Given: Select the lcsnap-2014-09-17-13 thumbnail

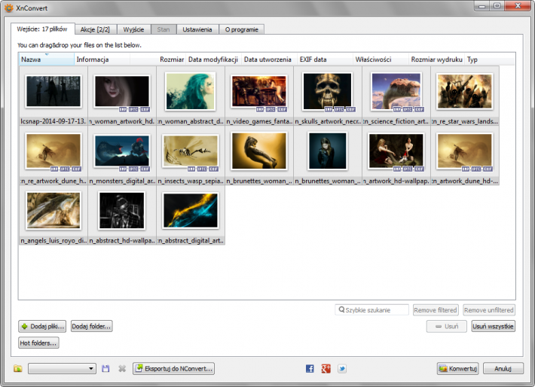Looking at the screenshot, I should [53, 91].
